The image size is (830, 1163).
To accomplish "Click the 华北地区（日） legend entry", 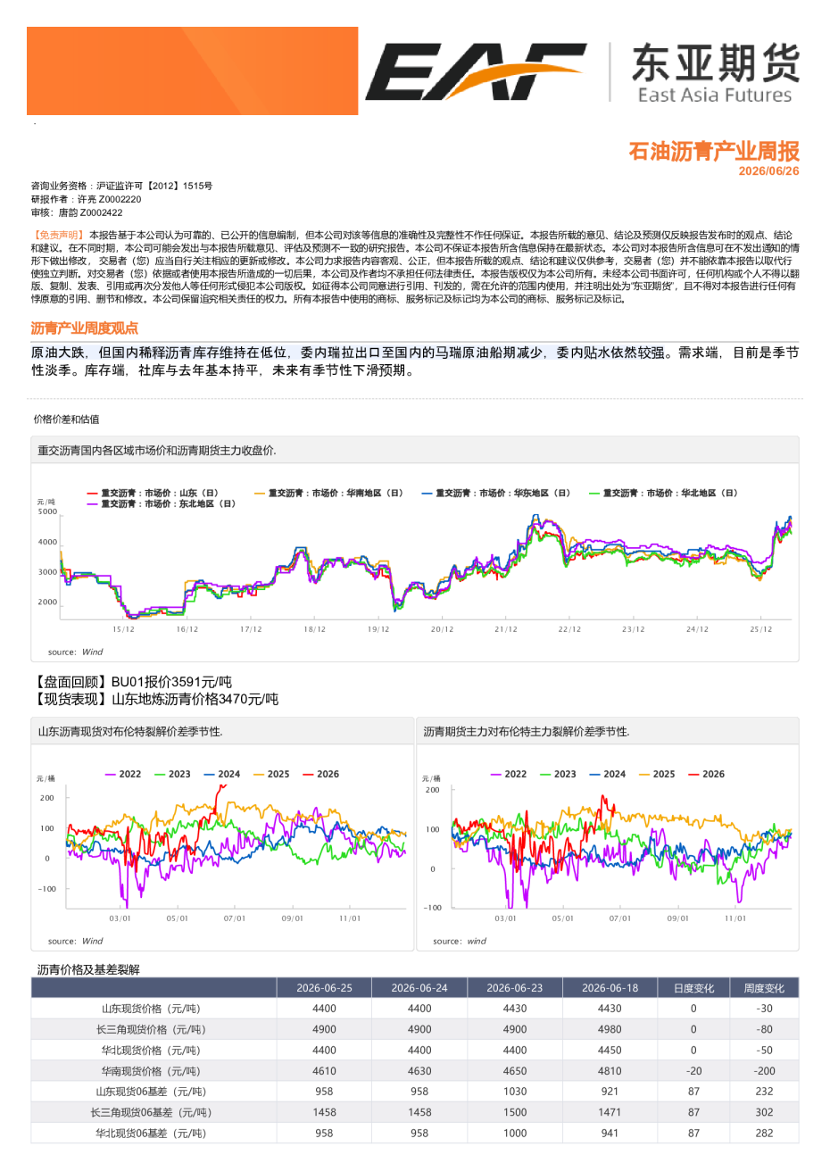I will pos(663,493).
